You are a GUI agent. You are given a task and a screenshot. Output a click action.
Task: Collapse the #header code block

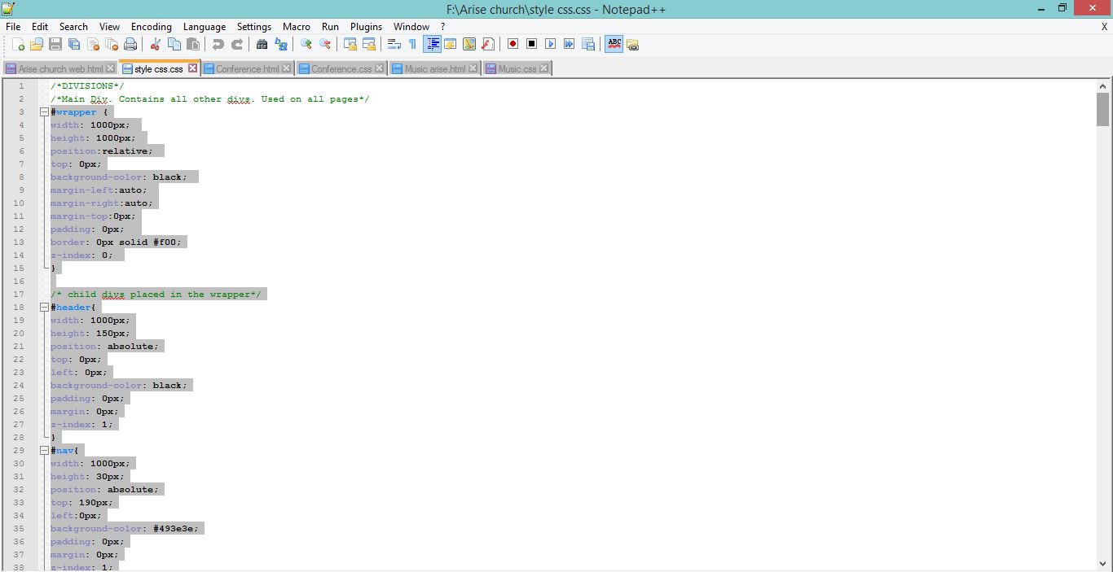tap(44, 308)
